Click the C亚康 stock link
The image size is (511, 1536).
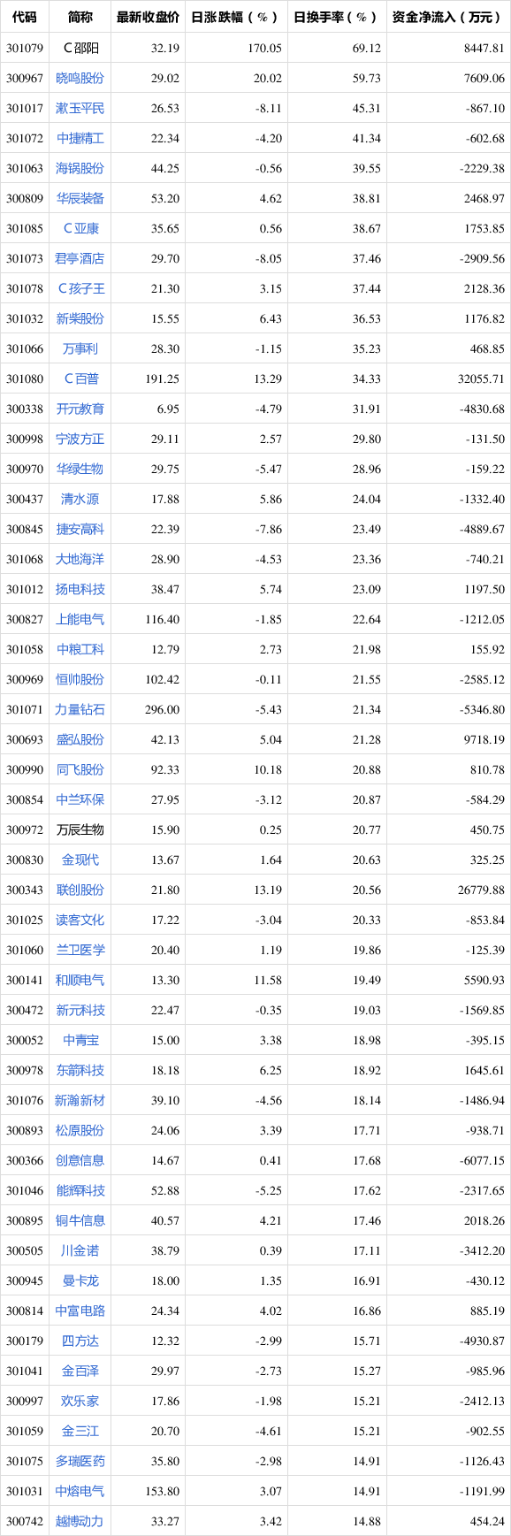80,228
